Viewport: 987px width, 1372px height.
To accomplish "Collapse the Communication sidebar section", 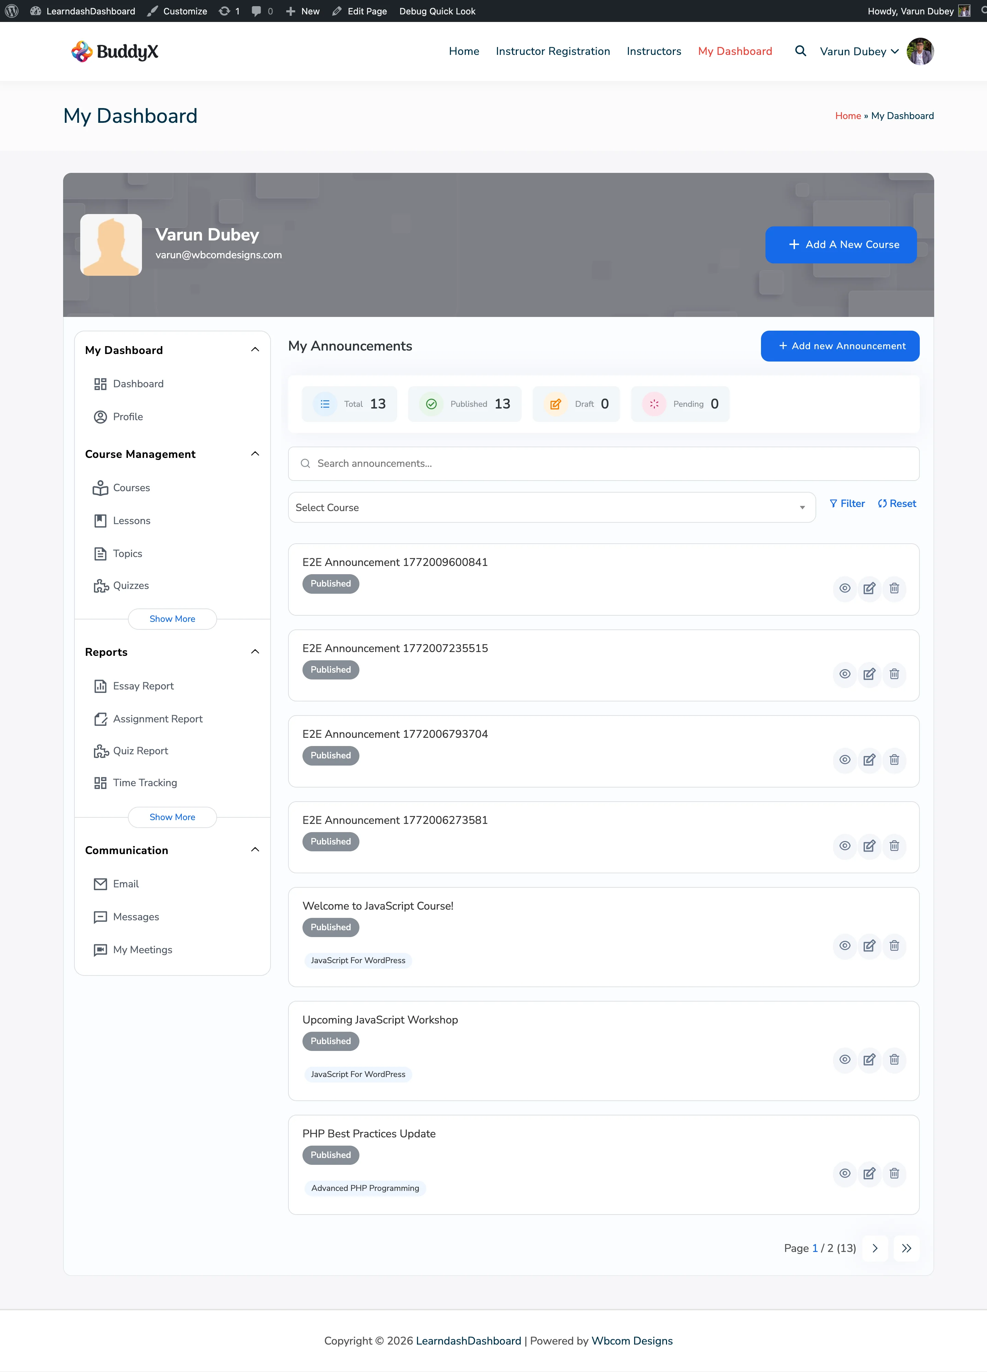I will (254, 849).
